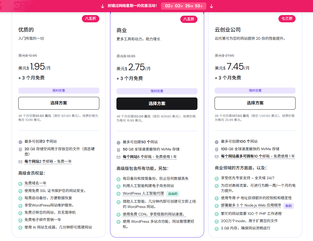This screenshot has width=313, height=241.
Task: Click the checkmark icon next to WordPress 人工智能代理
Action: pos(118,194)
